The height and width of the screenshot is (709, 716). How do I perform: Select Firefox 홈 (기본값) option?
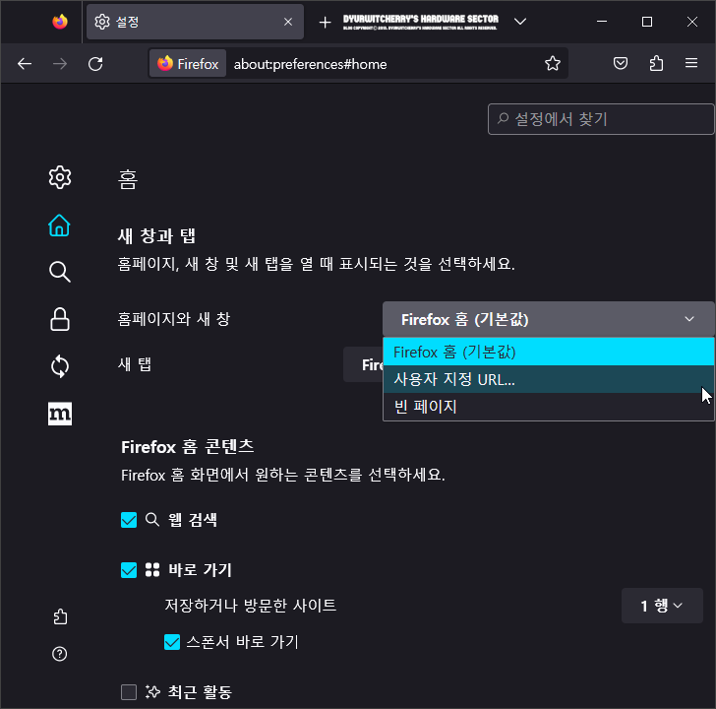[549, 352]
